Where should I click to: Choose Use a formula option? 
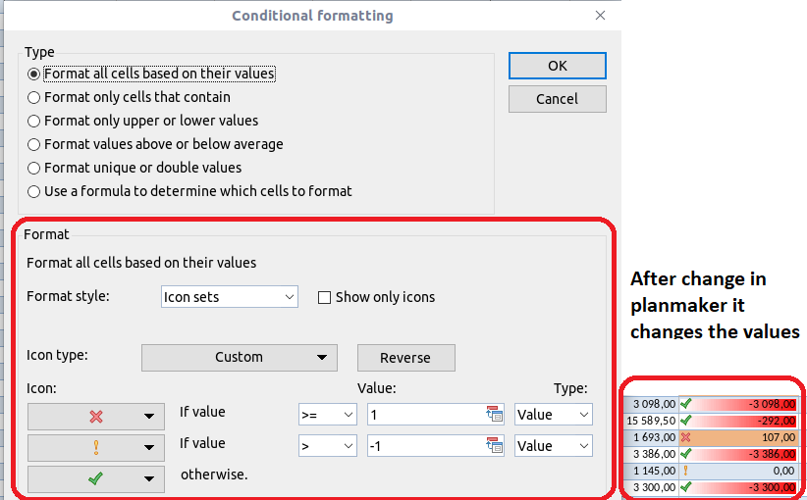point(35,191)
